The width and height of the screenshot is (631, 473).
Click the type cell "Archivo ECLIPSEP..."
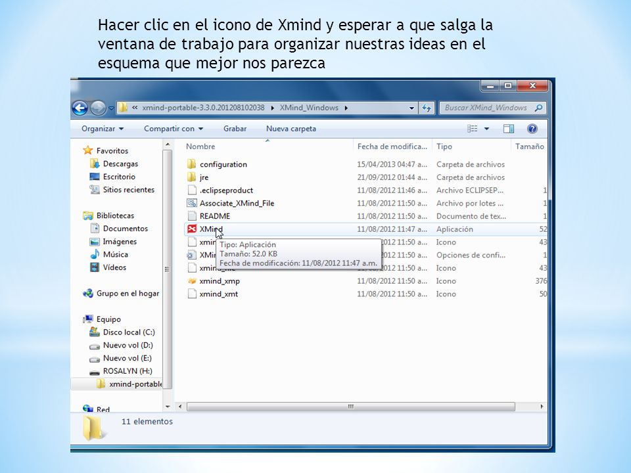[469, 191]
